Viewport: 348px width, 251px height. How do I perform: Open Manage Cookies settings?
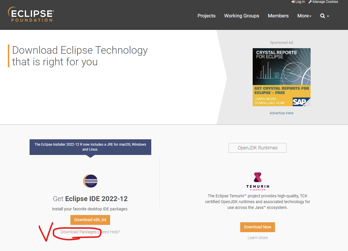pos(323,2)
